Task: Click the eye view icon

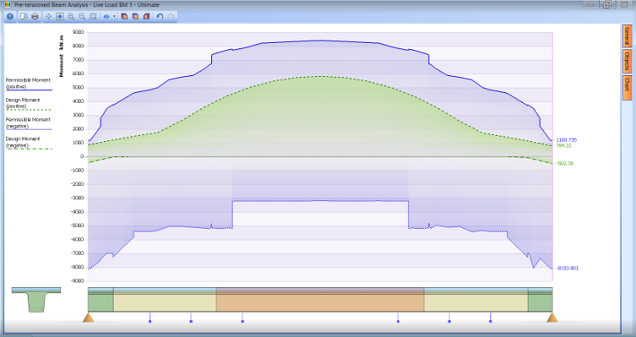Action: tap(106, 17)
